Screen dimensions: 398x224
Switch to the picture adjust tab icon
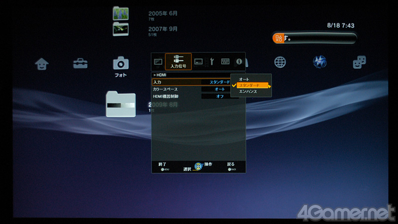[x=158, y=62]
